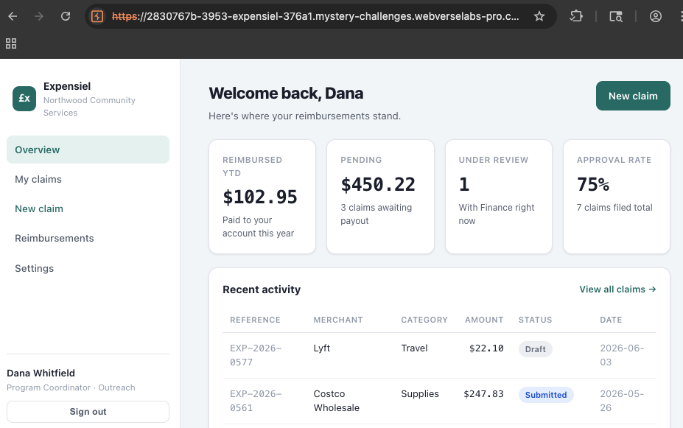Open the browser extensions puzzle icon
The width and height of the screenshot is (683, 428).
click(x=576, y=16)
